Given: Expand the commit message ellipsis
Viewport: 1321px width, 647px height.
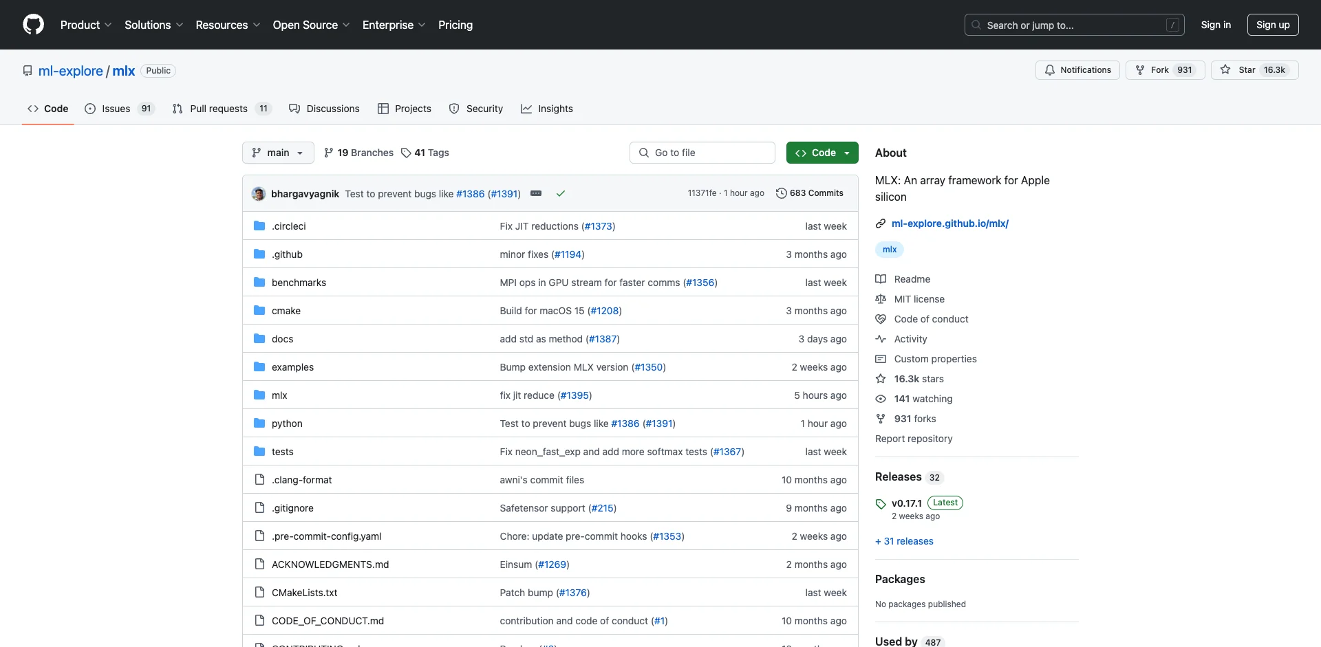Looking at the screenshot, I should click(x=536, y=193).
